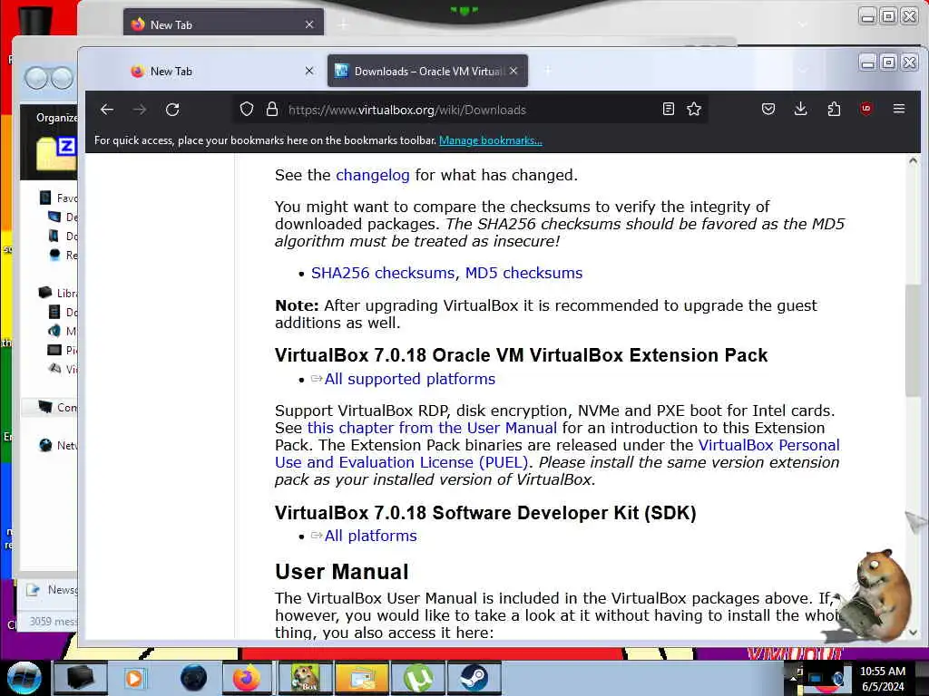The width and height of the screenshot is (929, 696).
Task: Open a new tab with plus button
Action: (547, 71)
